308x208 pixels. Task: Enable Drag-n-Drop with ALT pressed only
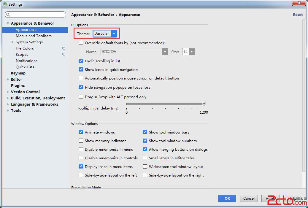[x=81, y=97]
